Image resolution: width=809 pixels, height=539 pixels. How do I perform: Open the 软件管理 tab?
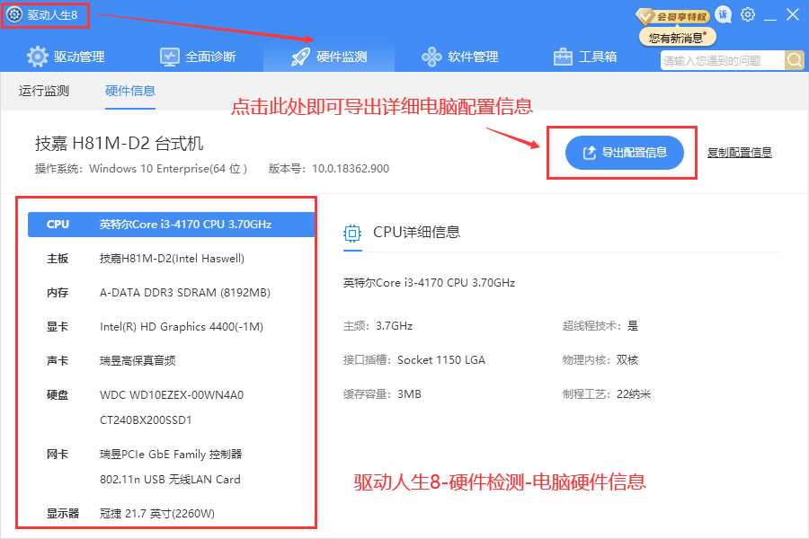460,57
